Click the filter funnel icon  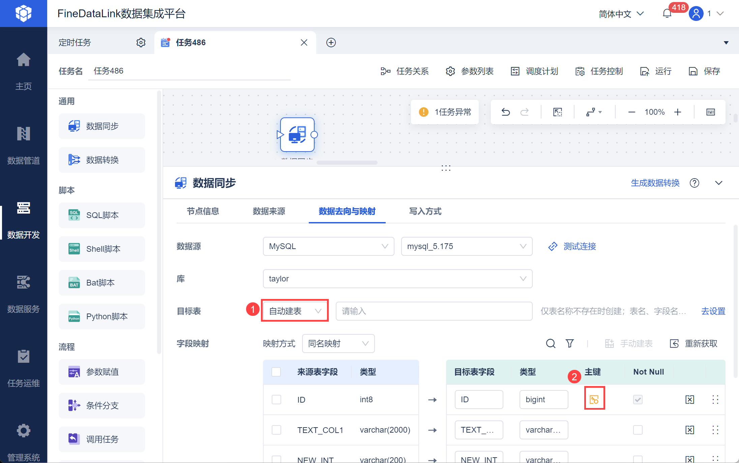click(570, 344)
